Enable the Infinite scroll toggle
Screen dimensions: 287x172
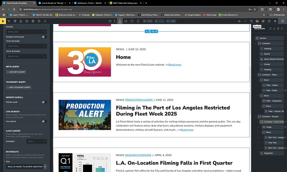click(44, 101)
